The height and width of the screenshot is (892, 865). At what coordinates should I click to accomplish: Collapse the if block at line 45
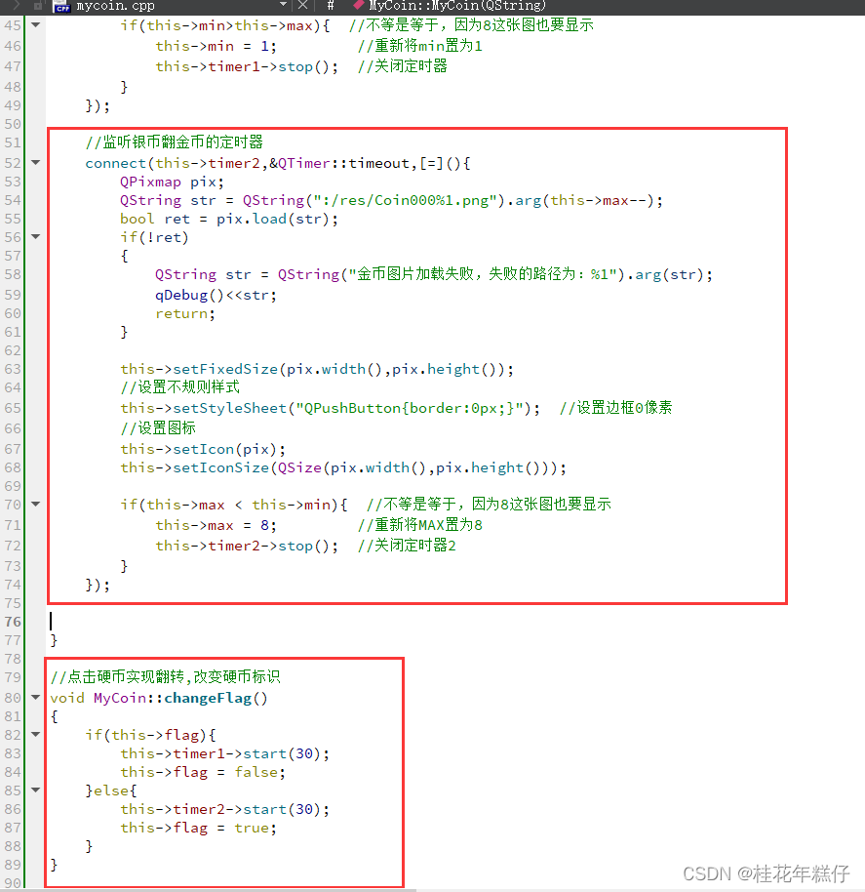36,25
